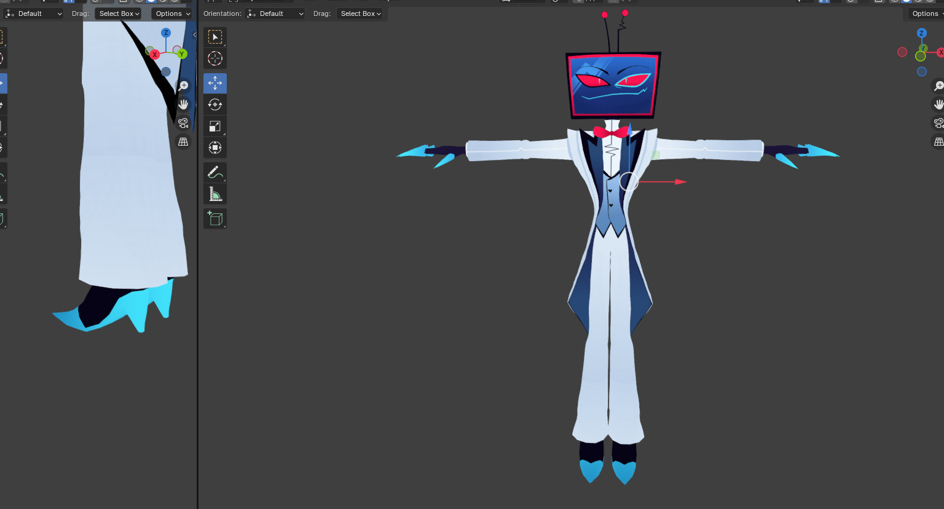Click the blue Z axis on right gizmo

point(921,33)
